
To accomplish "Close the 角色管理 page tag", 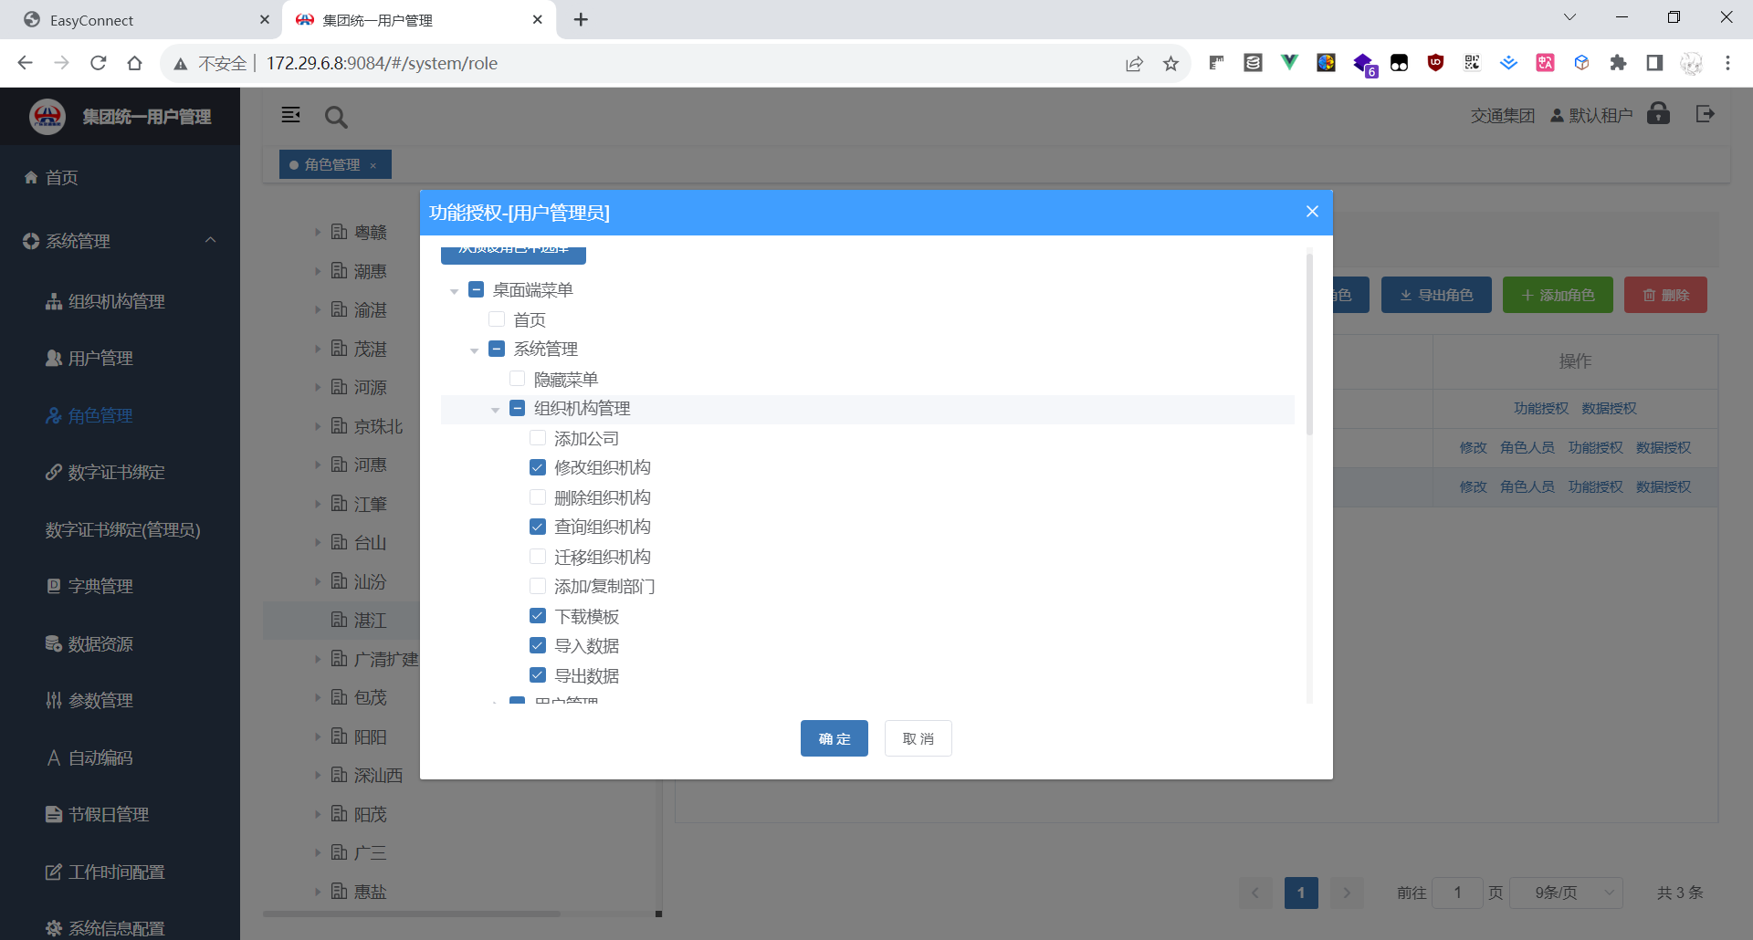I will pos(373,165).
